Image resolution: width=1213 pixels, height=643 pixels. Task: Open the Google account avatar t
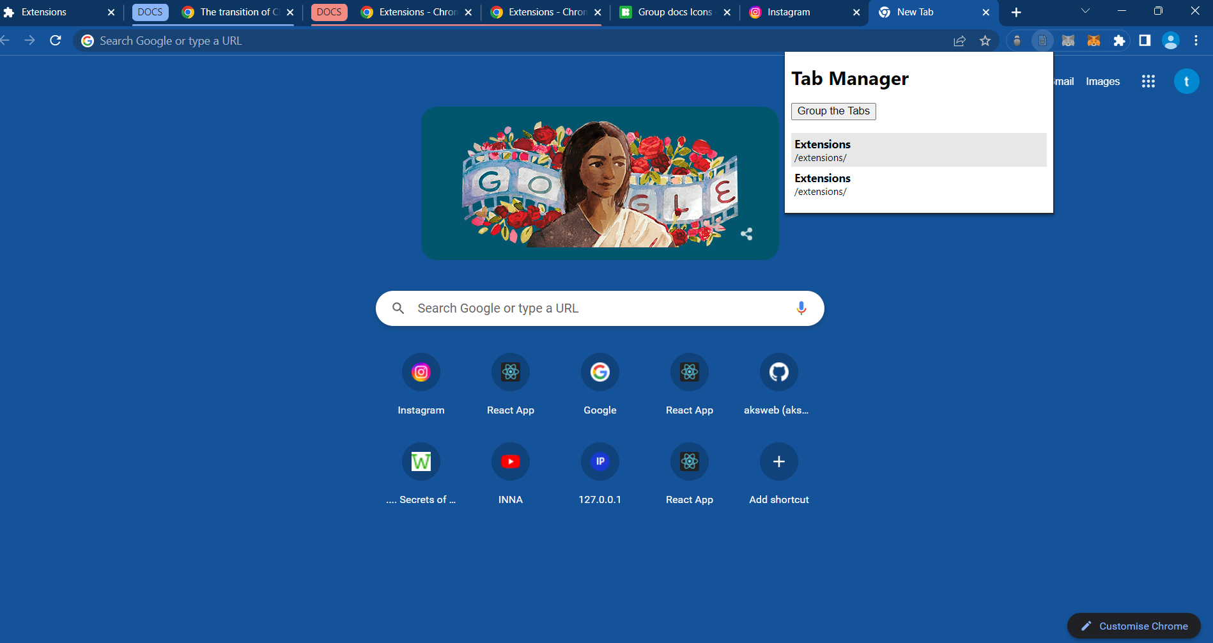click(1186, 81)
